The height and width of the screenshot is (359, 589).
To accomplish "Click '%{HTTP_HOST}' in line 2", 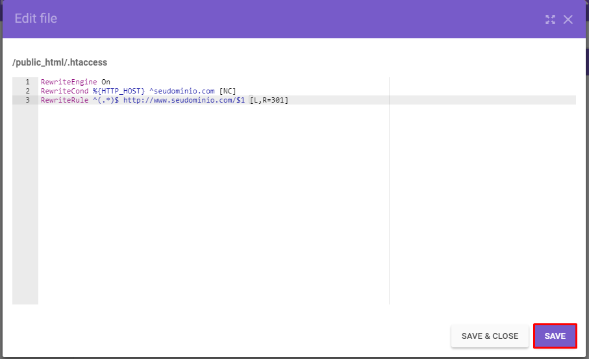I will coord(119,91).
